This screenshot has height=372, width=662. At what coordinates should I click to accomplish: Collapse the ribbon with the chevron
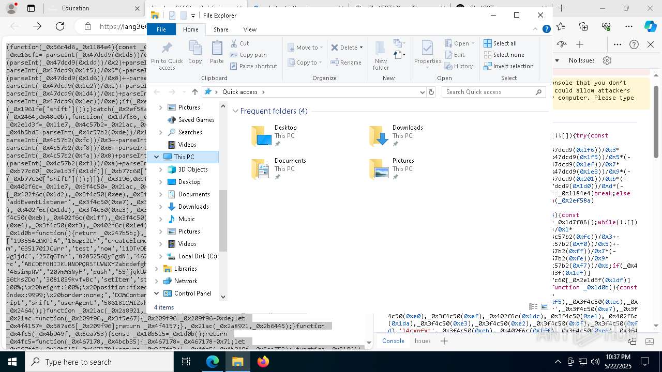536,29
